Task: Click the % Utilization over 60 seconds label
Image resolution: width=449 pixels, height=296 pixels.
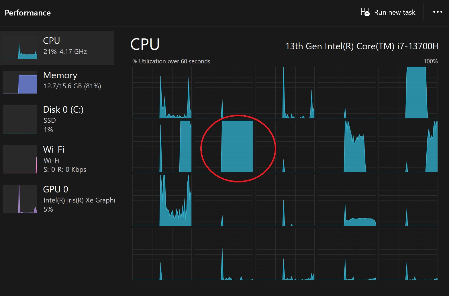Action: coord(171,61)
